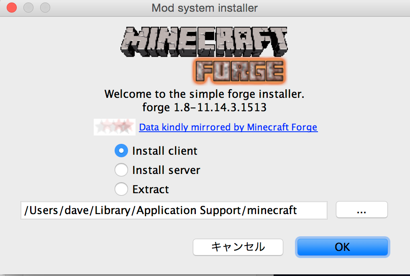This screenshot has height=276, width=410.
Task: Click the minecraft install path field
Action: coord(174,210)
